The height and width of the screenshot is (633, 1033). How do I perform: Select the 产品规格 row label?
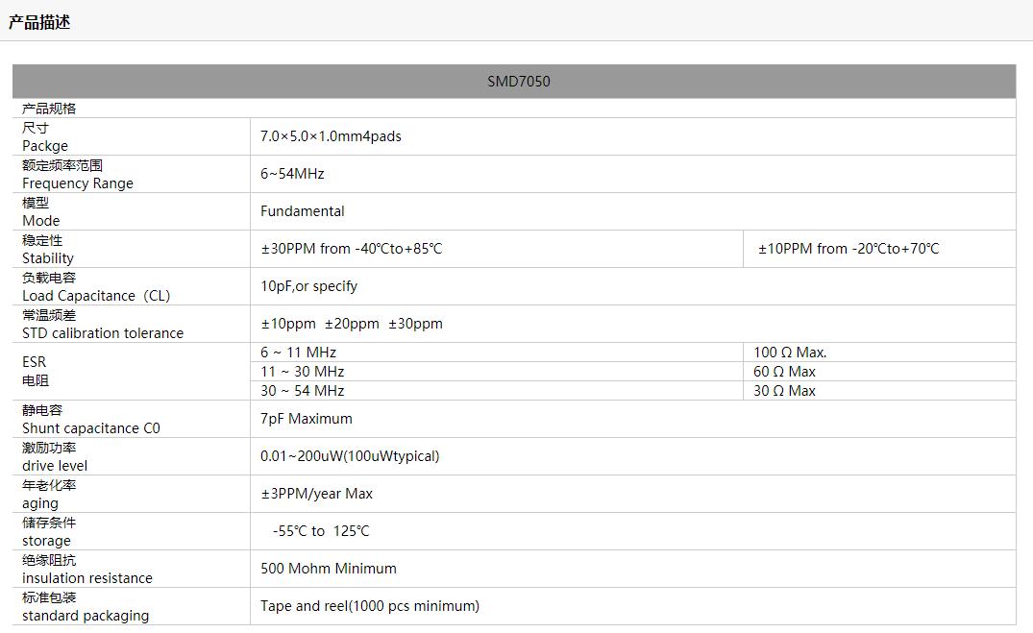(x=49, y=109)
